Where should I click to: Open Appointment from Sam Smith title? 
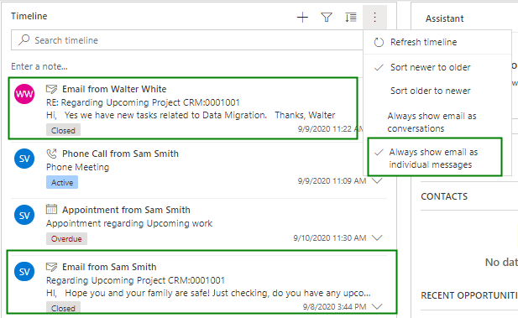point(126,210)
